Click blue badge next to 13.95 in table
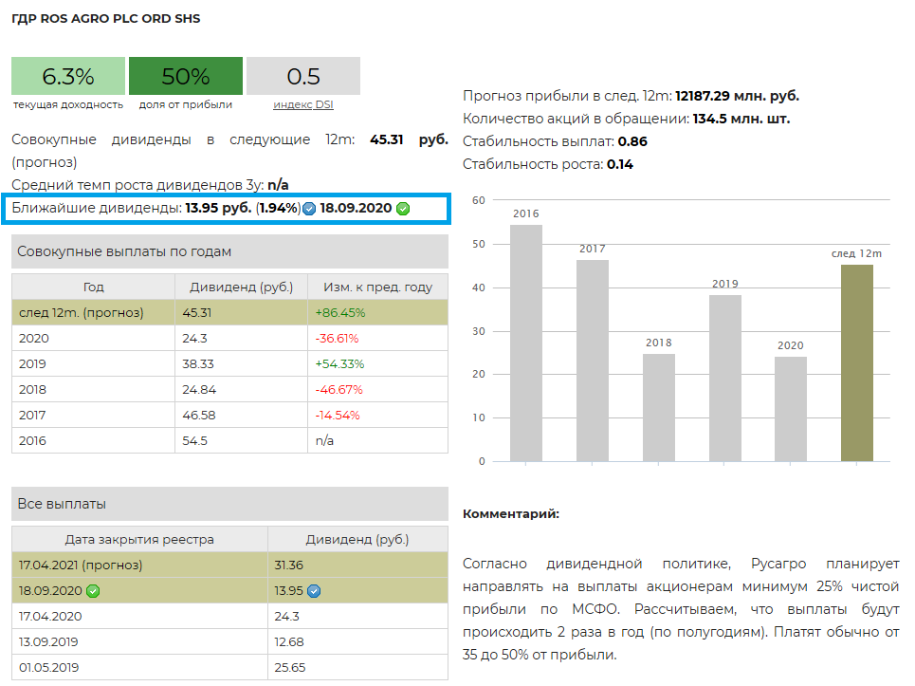The height and width of the screenshot is (686, 915). coord(314,591)
